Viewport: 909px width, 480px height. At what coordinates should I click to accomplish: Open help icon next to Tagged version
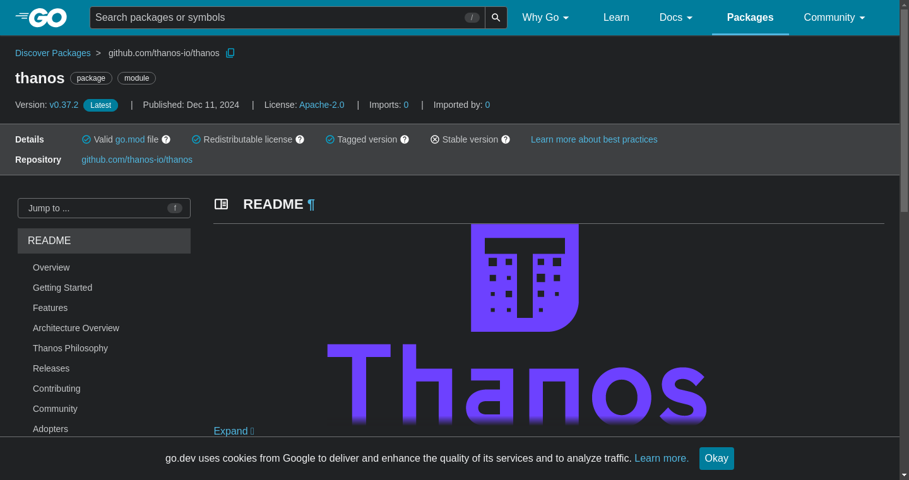[405, 139]
